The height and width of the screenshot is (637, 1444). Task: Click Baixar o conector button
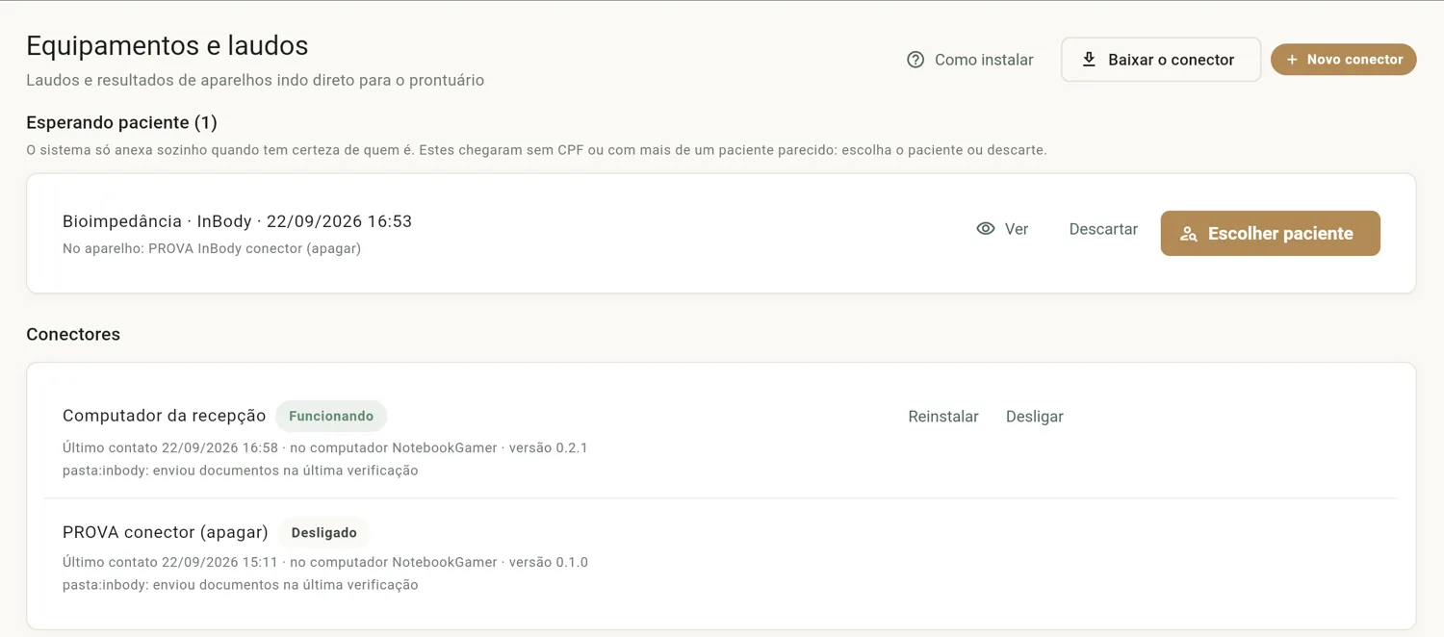[x=1161, y=60]
